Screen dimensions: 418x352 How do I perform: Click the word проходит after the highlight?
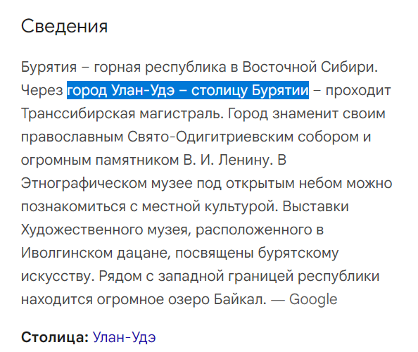pyautogui.click(x=358, y=90)
